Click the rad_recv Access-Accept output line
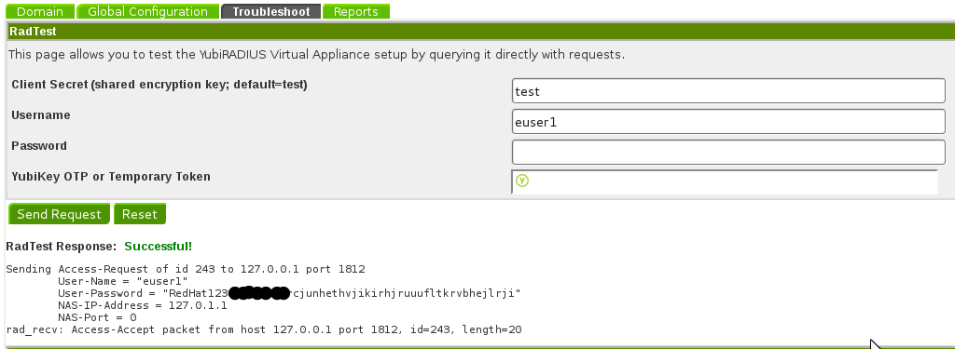Viewport: 955px width, 349px height. (264, 329)
